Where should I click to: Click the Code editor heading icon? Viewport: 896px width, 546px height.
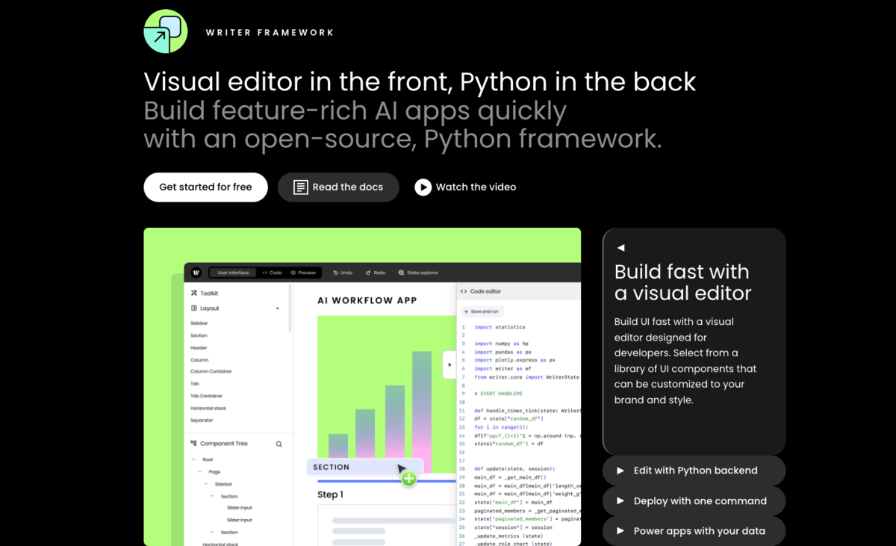click(x=464, y=291)
